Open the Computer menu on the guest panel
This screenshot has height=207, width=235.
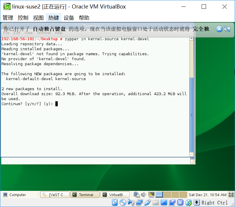[15, 195]
